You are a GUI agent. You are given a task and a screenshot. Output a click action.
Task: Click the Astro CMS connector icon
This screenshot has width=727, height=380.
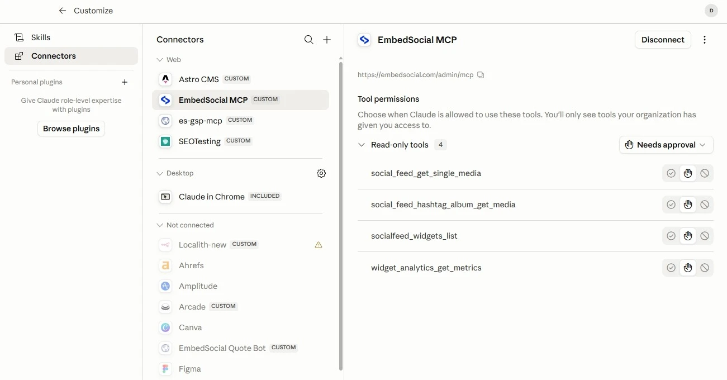pos(165,79)
